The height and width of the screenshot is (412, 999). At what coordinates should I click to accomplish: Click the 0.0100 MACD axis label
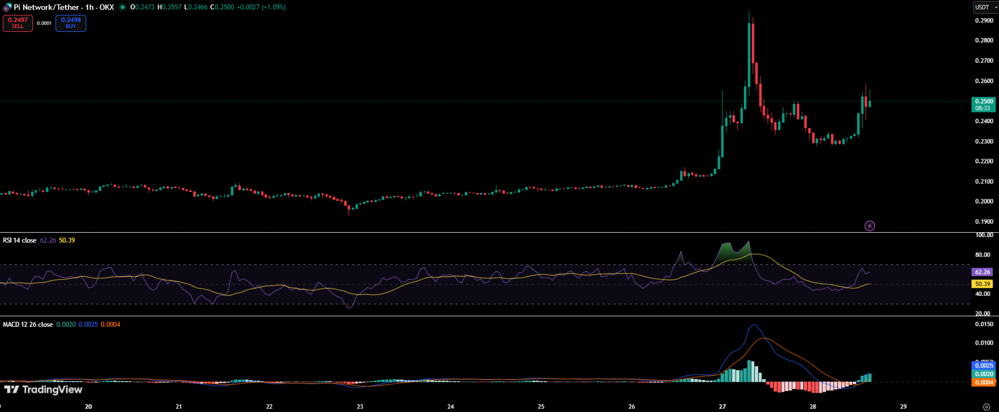[984, 343]
